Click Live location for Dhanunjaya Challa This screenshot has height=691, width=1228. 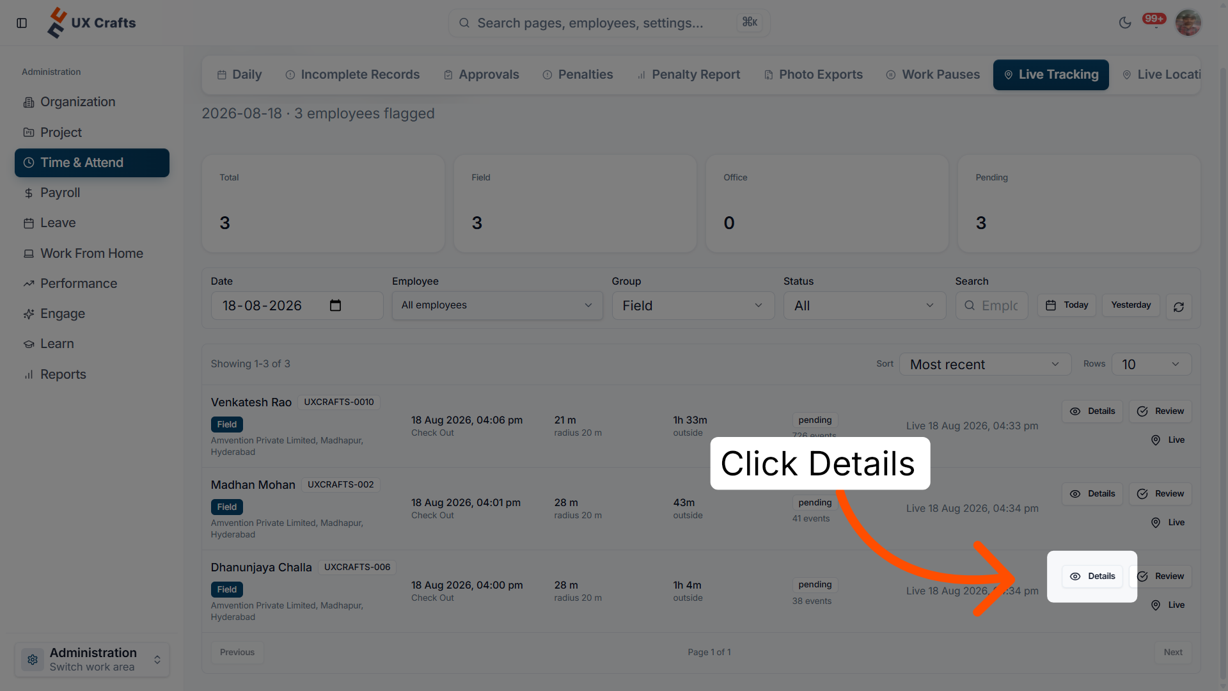pos(1168,605)
